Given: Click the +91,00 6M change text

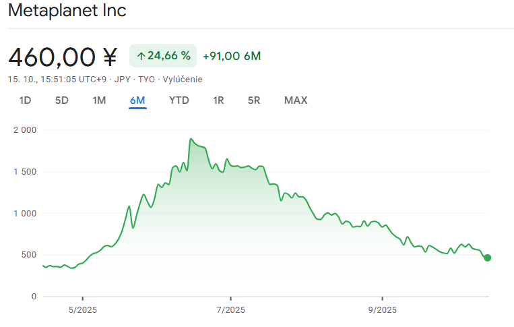Looking at the screenshot, I should pyautogui.click(x=232, y=56).
